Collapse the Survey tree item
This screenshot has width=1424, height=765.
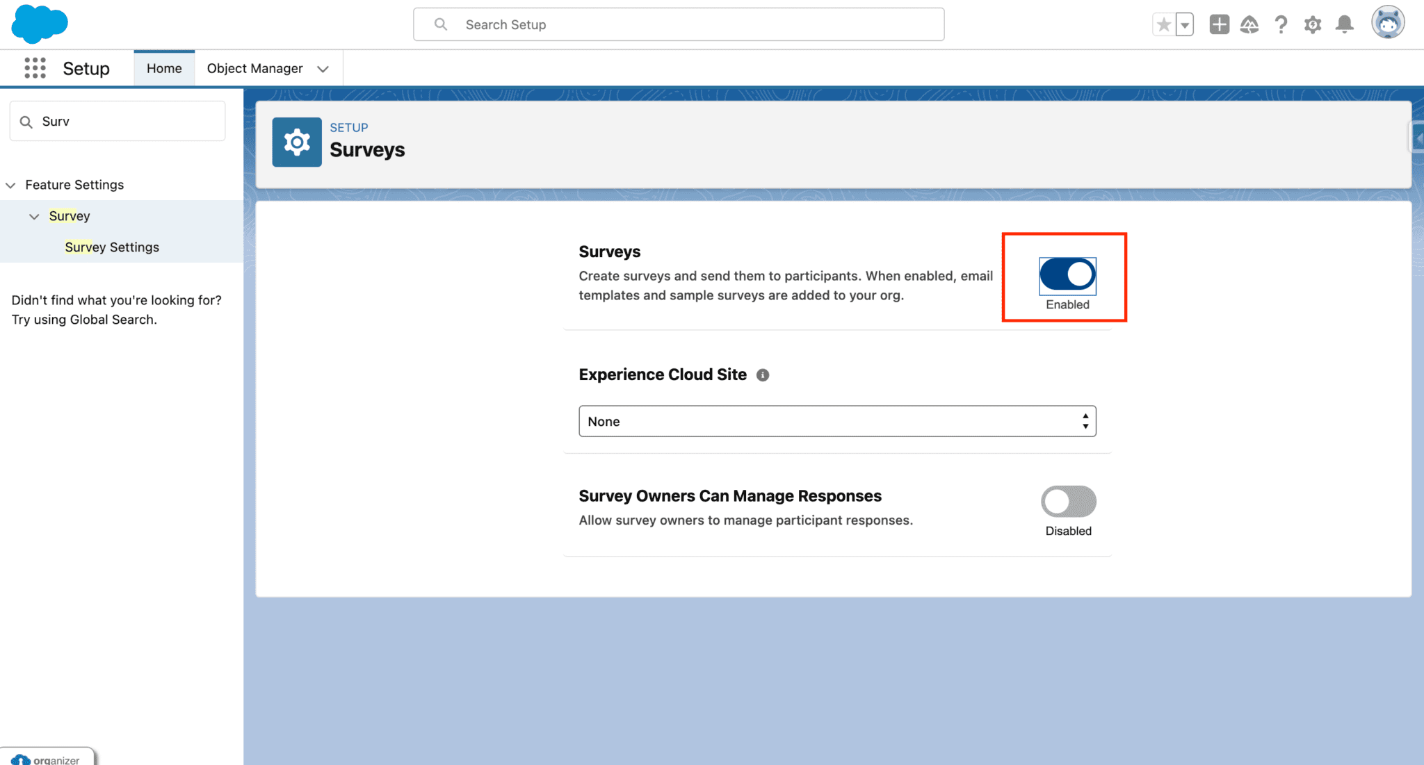tap(34, 216)
